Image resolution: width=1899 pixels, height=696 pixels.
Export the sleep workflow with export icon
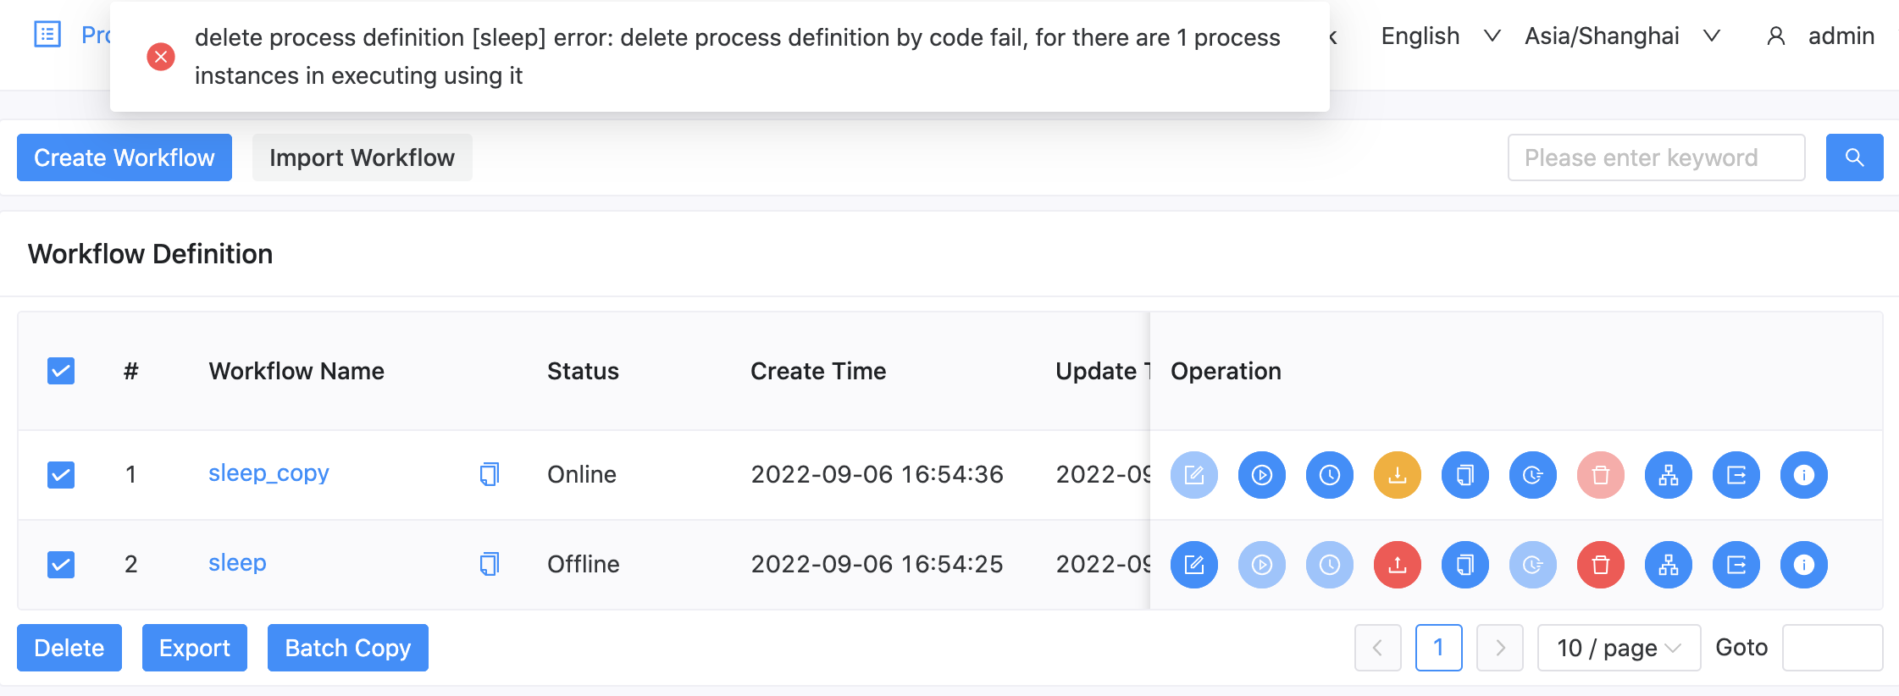[1736, 564]
